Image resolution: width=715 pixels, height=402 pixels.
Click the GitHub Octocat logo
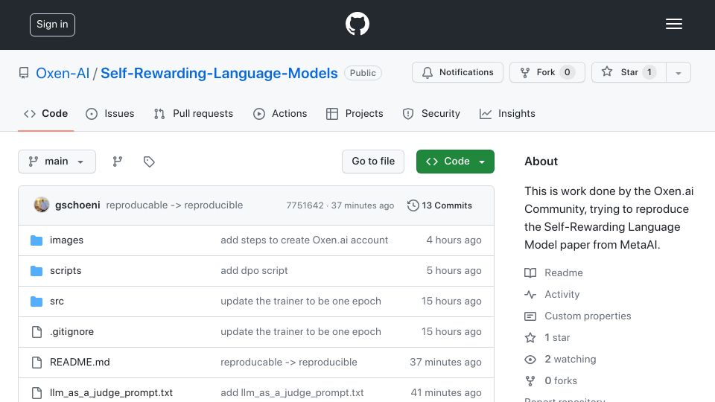[x=357, y=24]
